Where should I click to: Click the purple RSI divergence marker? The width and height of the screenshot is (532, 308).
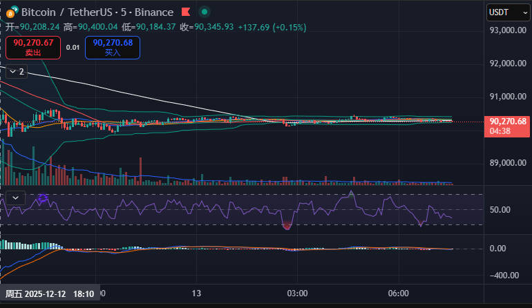click(44, 198)
